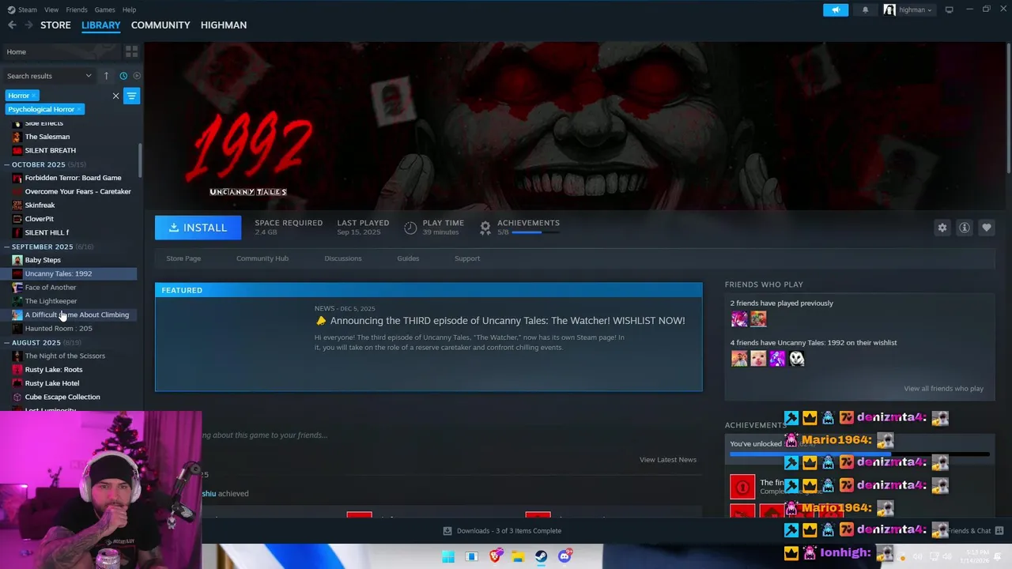
Task: Select Baby Steps in library list
Action: [43, 260]
